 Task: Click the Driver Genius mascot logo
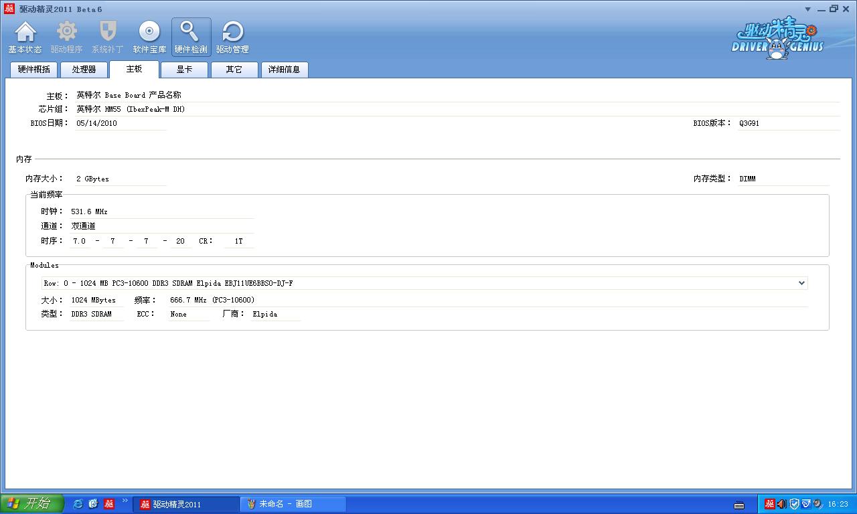[776, 38]
